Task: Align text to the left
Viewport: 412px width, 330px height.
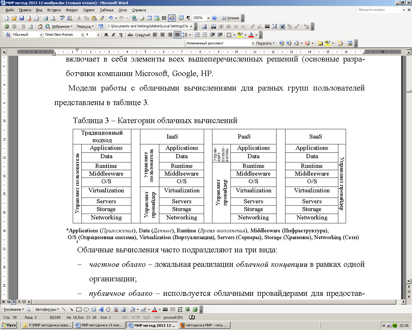Action: pyautogui.click(x=155, y=34)
